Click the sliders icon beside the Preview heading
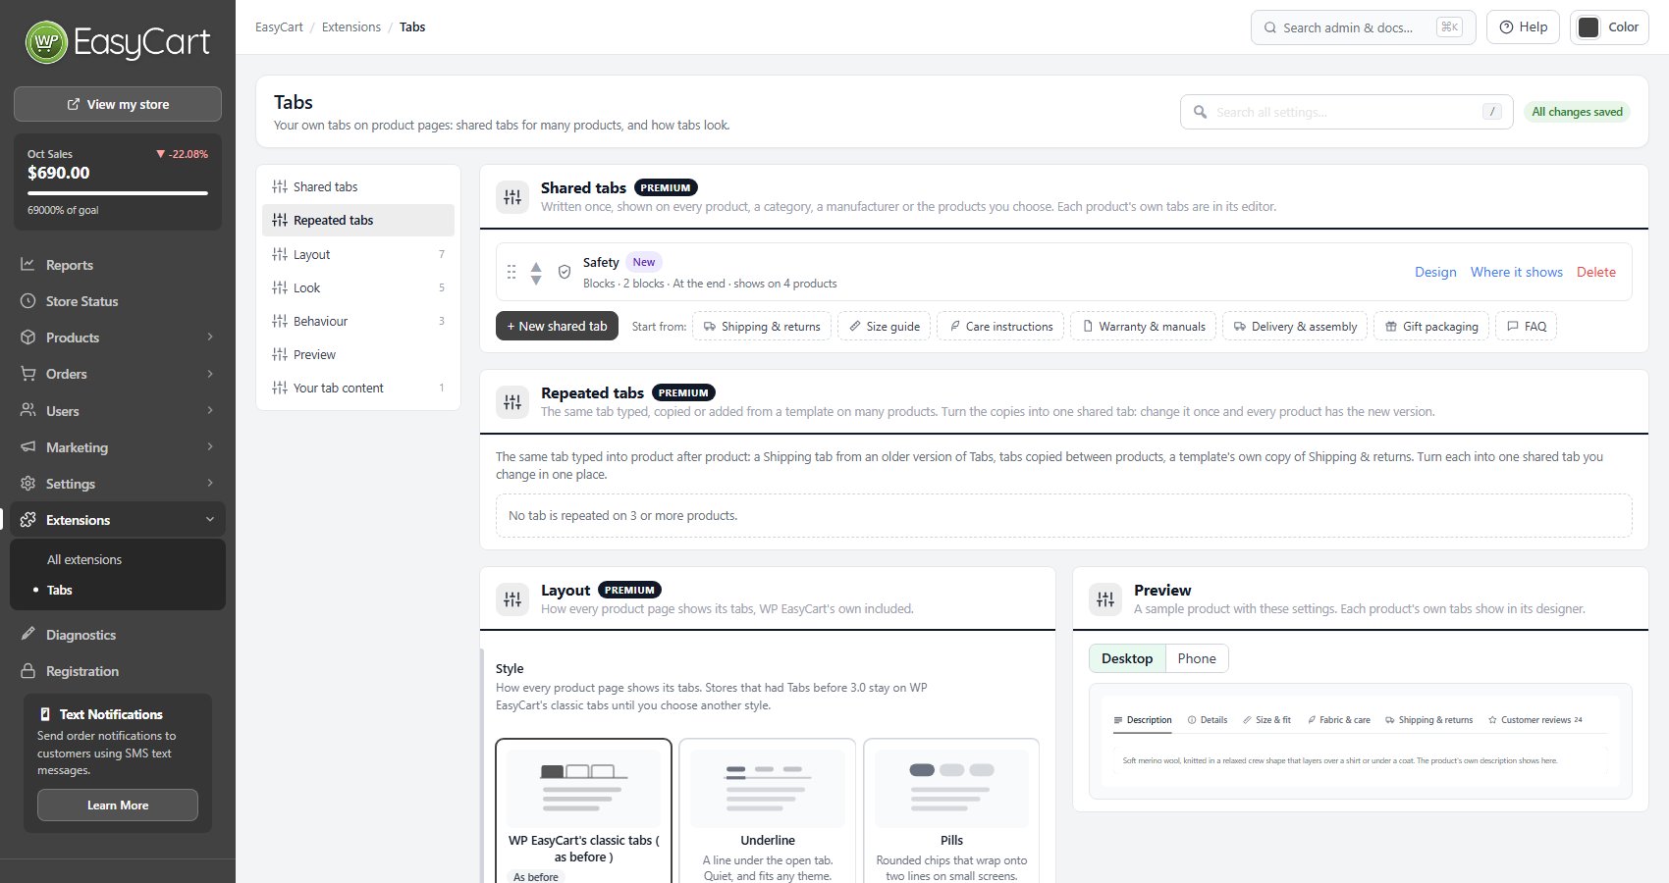Image resolution: width=1669 pixels, height=883 pixels. click(1105, 599)
